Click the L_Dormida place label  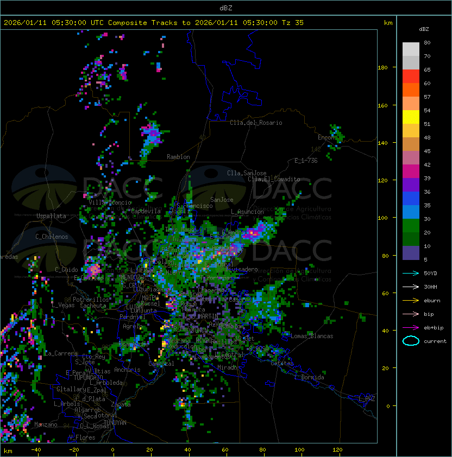point(309,377)
